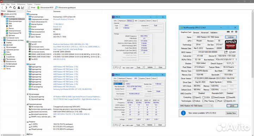Expand Системная плата tree node
Viewport: 254px width, 136px height.
click(x=2, y=38)
